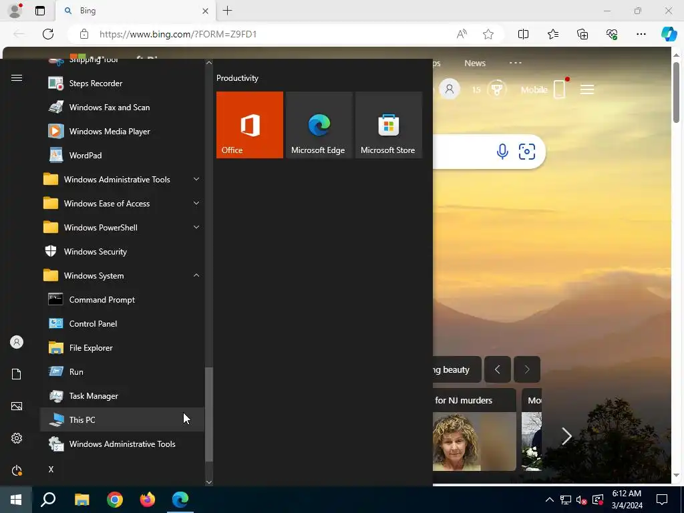Expand Windows Ease of Access folder

tap(122, 203)
